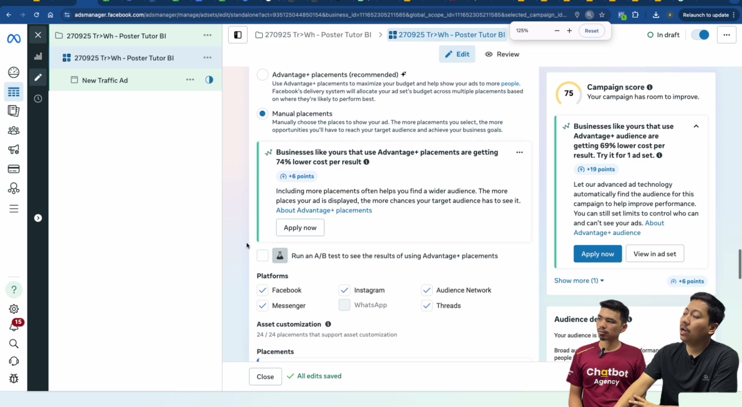Open Audiences people icon in sidebar
742x407 pixels.
coord(14,130)
